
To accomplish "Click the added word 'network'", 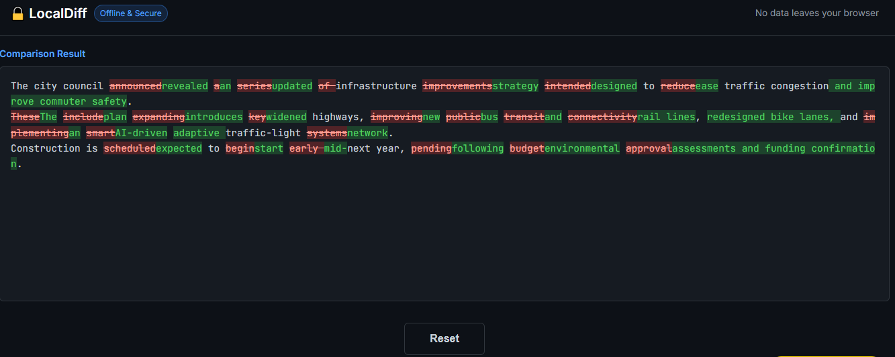I will coord(368,132).
